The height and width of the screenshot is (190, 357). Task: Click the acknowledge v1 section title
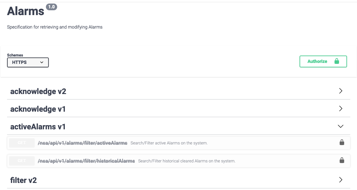(x=38, y=109)
